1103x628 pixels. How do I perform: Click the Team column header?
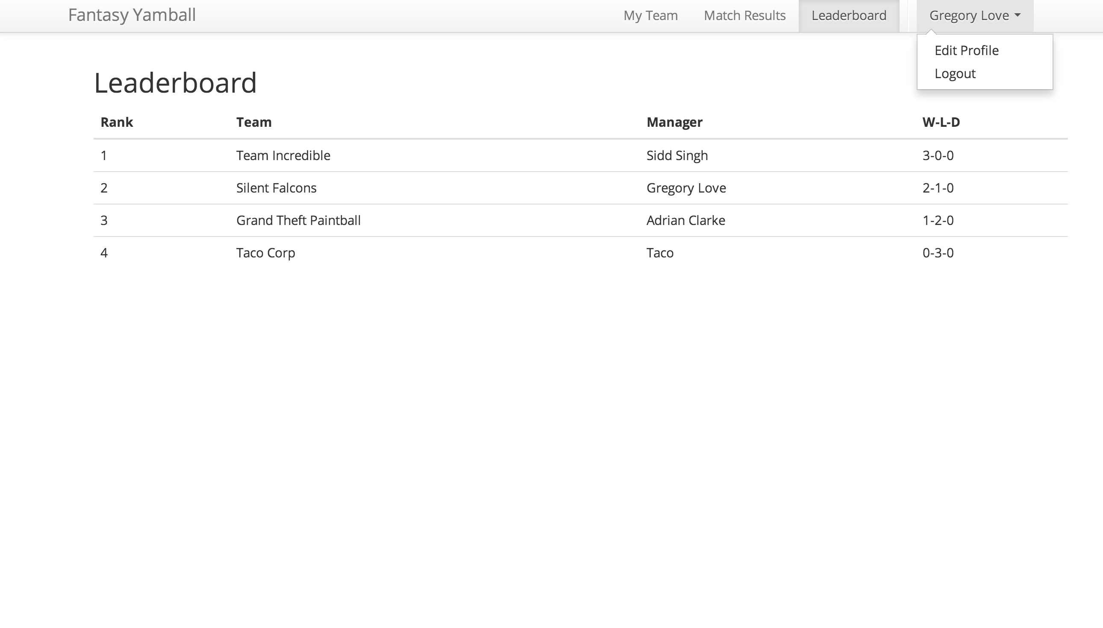(x=253, y=122)
